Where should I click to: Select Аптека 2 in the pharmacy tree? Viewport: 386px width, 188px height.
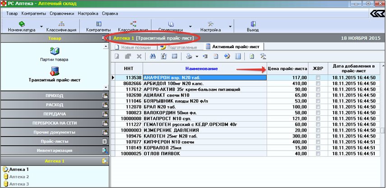[19, 177]
